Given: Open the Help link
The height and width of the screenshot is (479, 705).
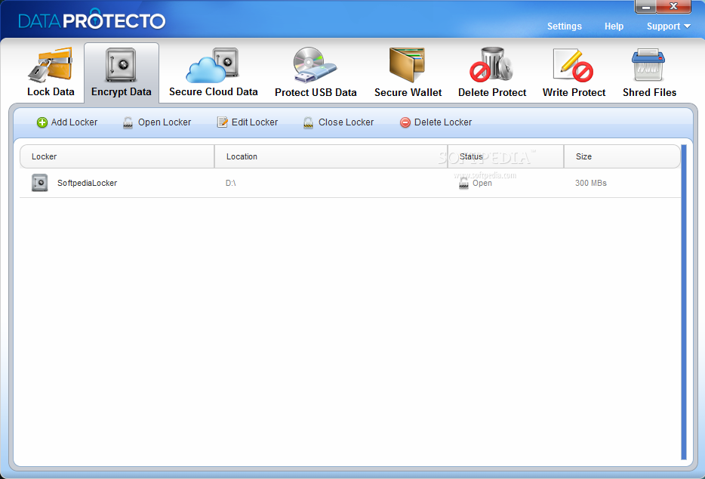Looking at the screenshot, I should (x=614, y=26).
